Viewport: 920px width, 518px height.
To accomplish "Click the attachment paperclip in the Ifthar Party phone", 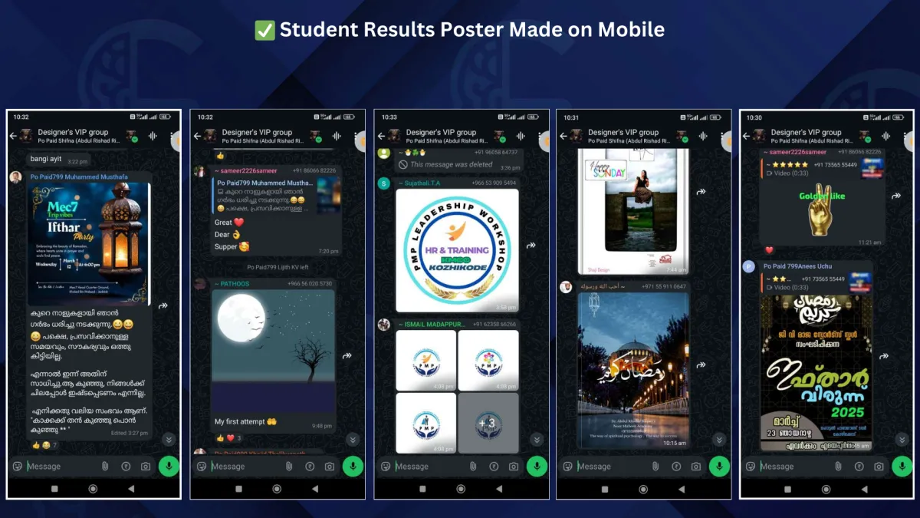I will click(x=104, y=466).
